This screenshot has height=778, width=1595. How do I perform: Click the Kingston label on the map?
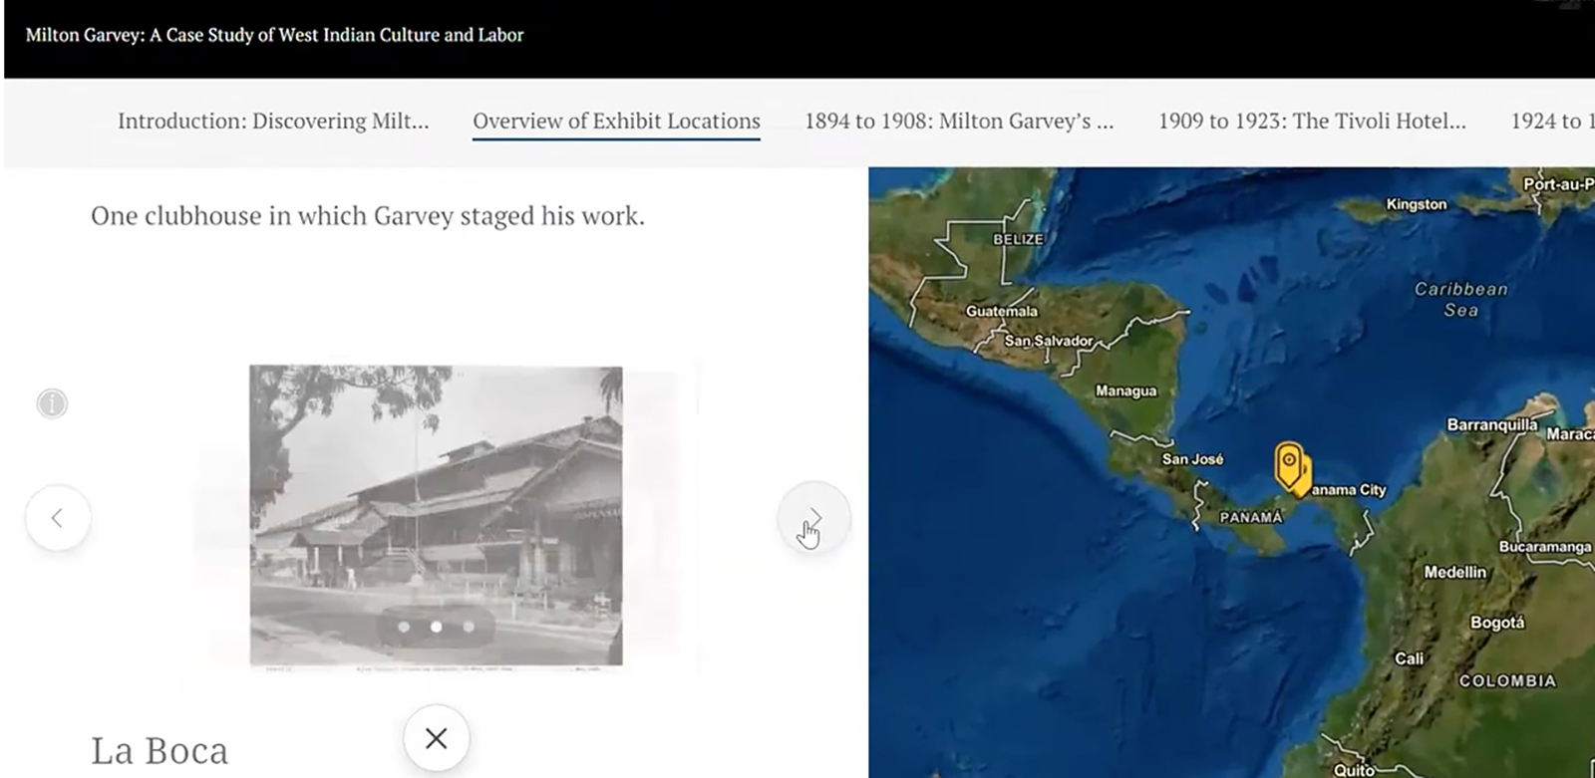point(1416,204)
